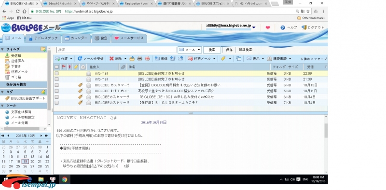The image size is (386, 190).
Task: Go to previous year in mini calendar
Action: [x=3, y=136]
